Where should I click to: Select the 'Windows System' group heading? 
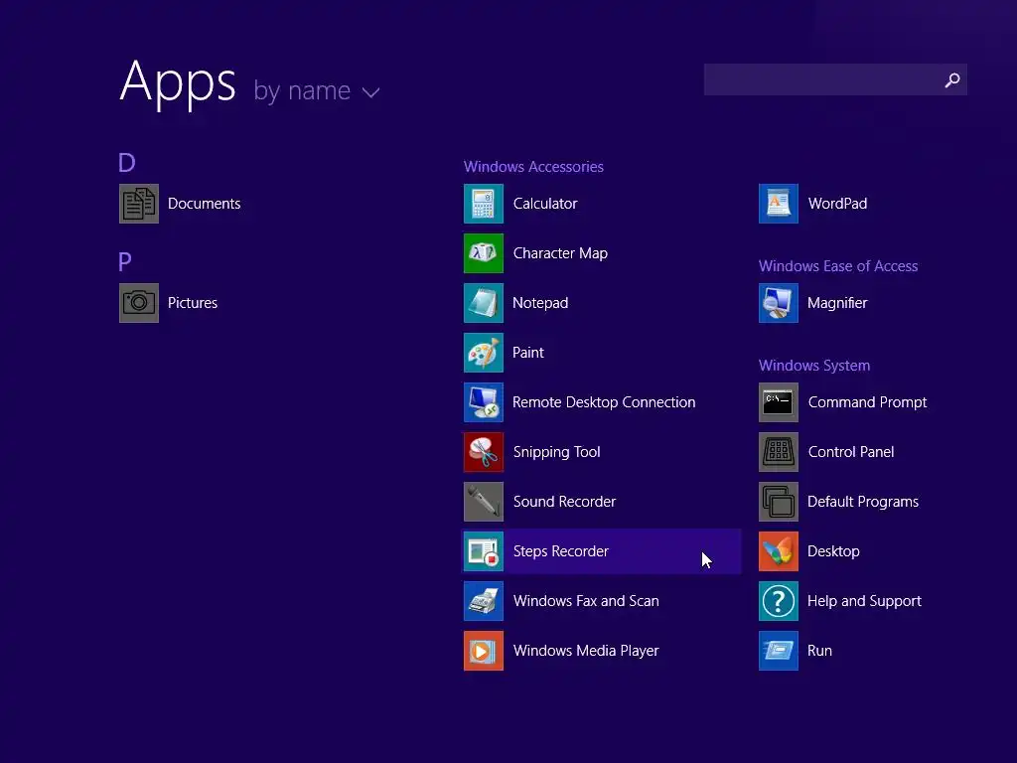pyautogui.click(x=814, y=366)
